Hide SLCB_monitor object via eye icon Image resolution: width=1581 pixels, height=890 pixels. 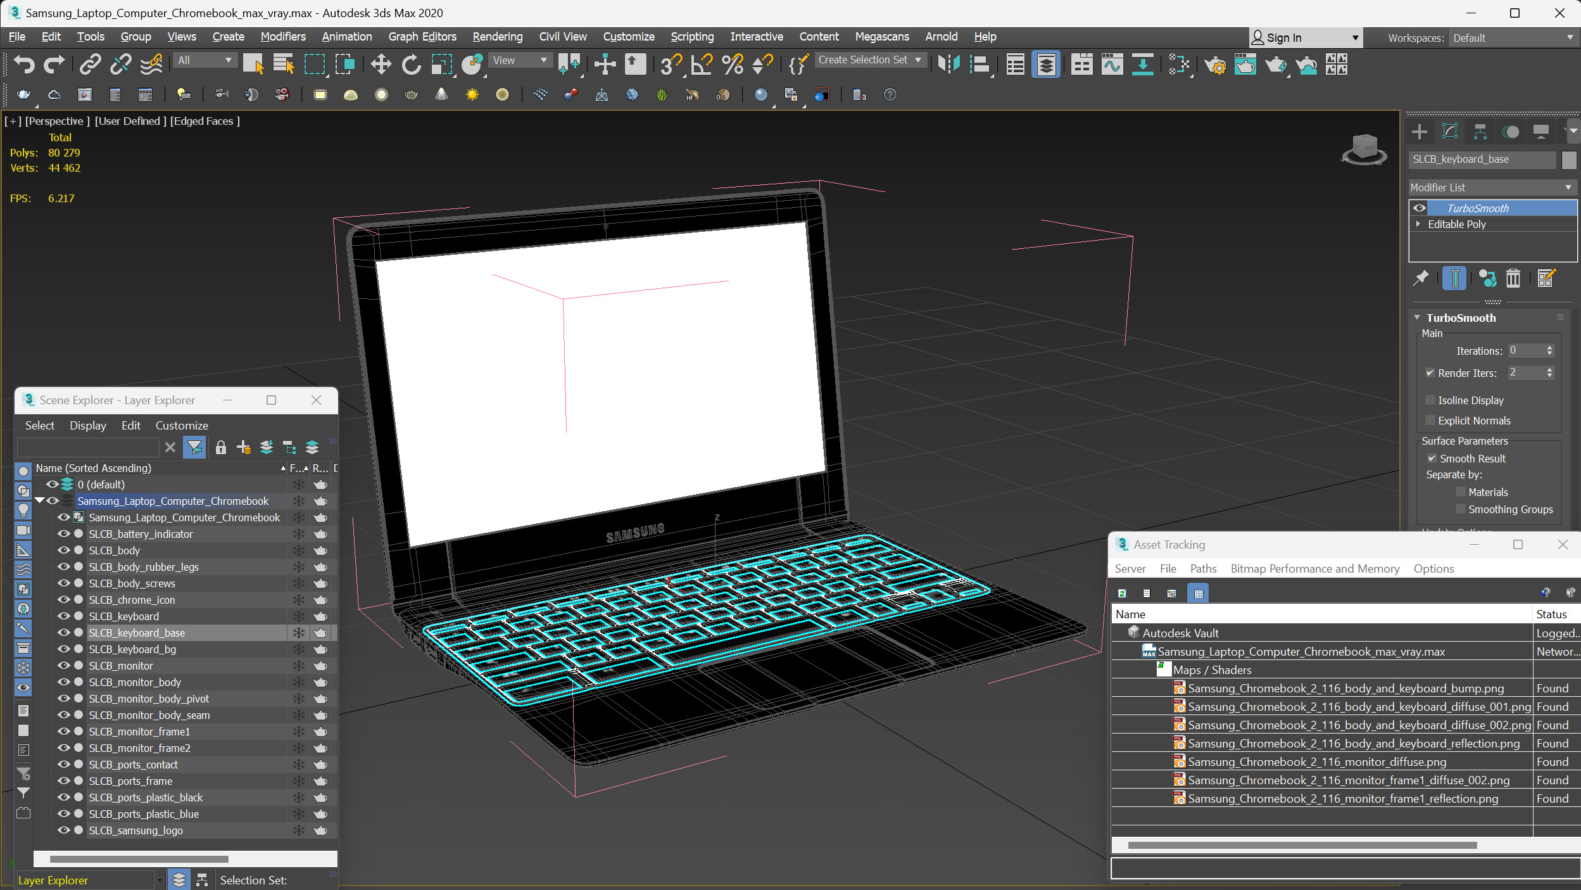coord(63,666)
